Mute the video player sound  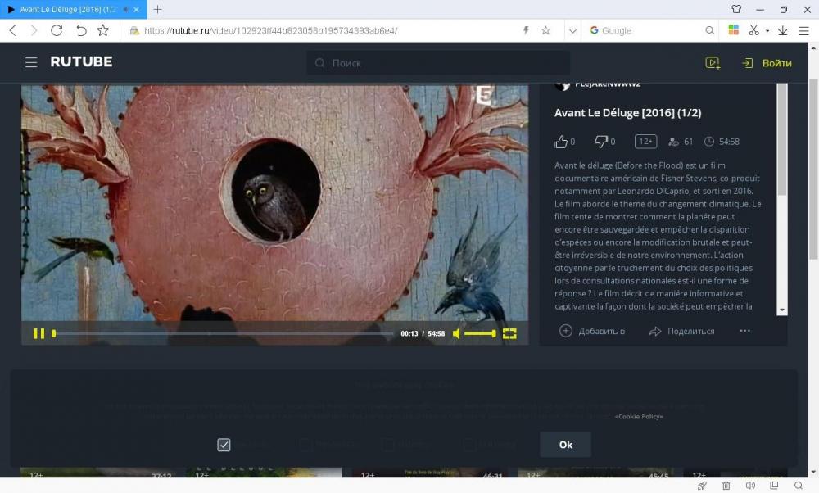(x=457, y=333)
